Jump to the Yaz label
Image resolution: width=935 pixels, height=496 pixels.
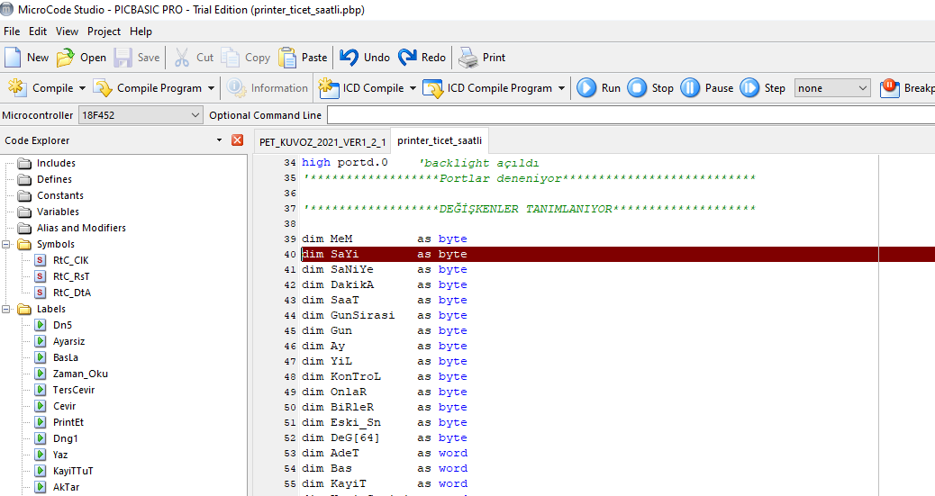point(60,455)
